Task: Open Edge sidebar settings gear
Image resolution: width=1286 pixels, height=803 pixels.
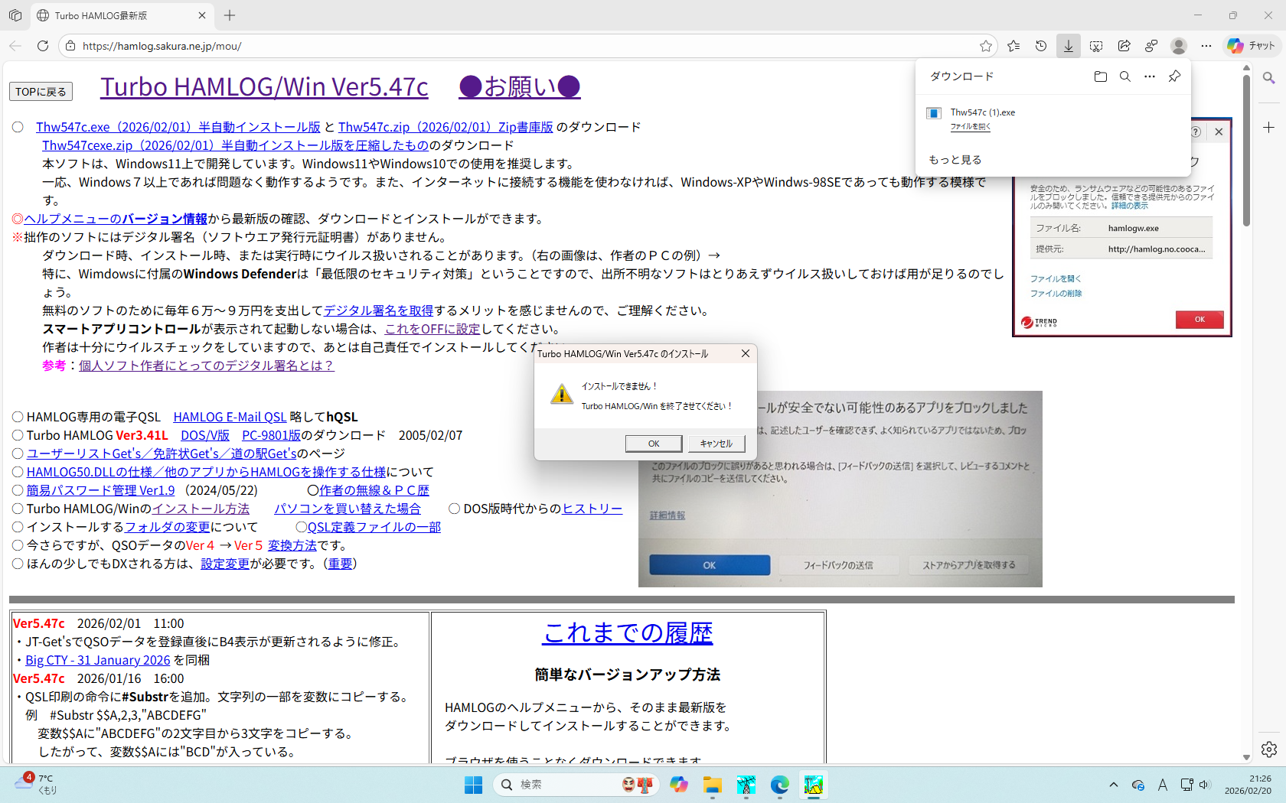Action: tap(1269, 749)
